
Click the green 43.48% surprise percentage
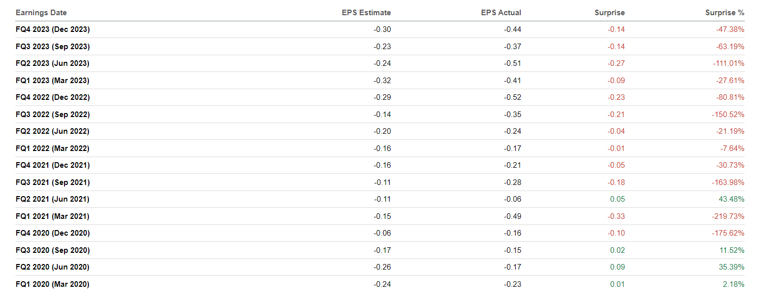(731, 199)
